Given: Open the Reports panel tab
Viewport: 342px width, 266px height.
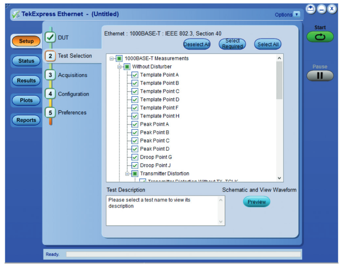Looking at the screenshot, I should pyautogui.click(x=26, y=120).
